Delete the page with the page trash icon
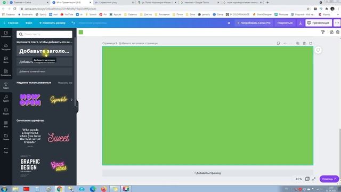Image resolution: width=341 pixels, height=192 pixels. click(304, 43)
